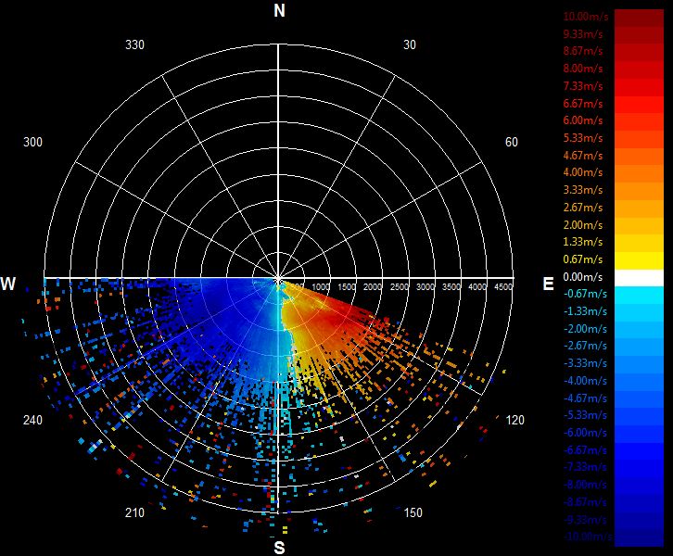The width and height of the screenshot is (673, 556).
Task: Click the 1000 range ring label
Action: pos(321,287)
